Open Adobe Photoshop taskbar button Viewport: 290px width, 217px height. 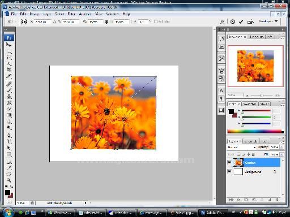[x=214, y=213]
